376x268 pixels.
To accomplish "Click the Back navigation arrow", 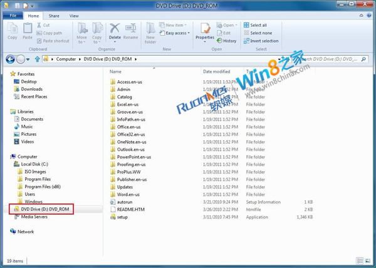I will click(x=10, y=59).
